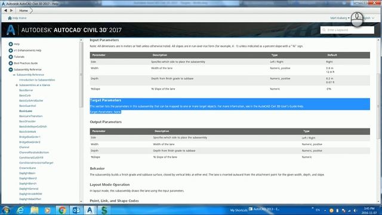The image size is (382, 215).
Task: Collapse nested Subassembly Reference minus toggle
Action: (x=14, y=75)
